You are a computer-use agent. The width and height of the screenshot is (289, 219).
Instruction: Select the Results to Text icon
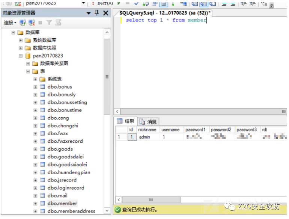point(195,3)
